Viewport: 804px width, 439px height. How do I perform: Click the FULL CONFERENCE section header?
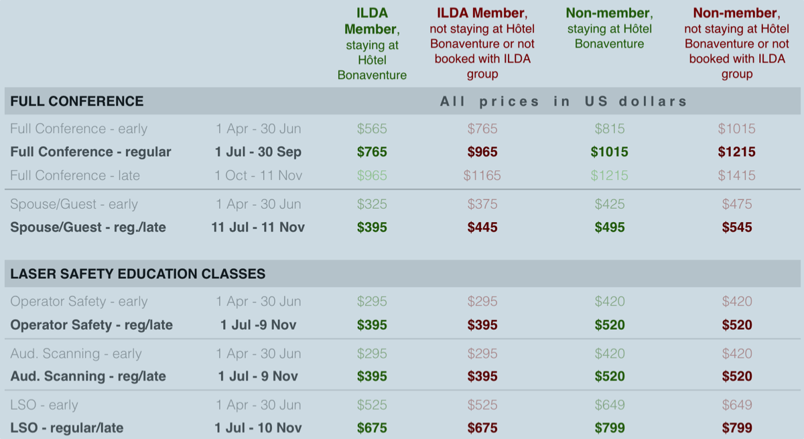(x=77, y=101)
